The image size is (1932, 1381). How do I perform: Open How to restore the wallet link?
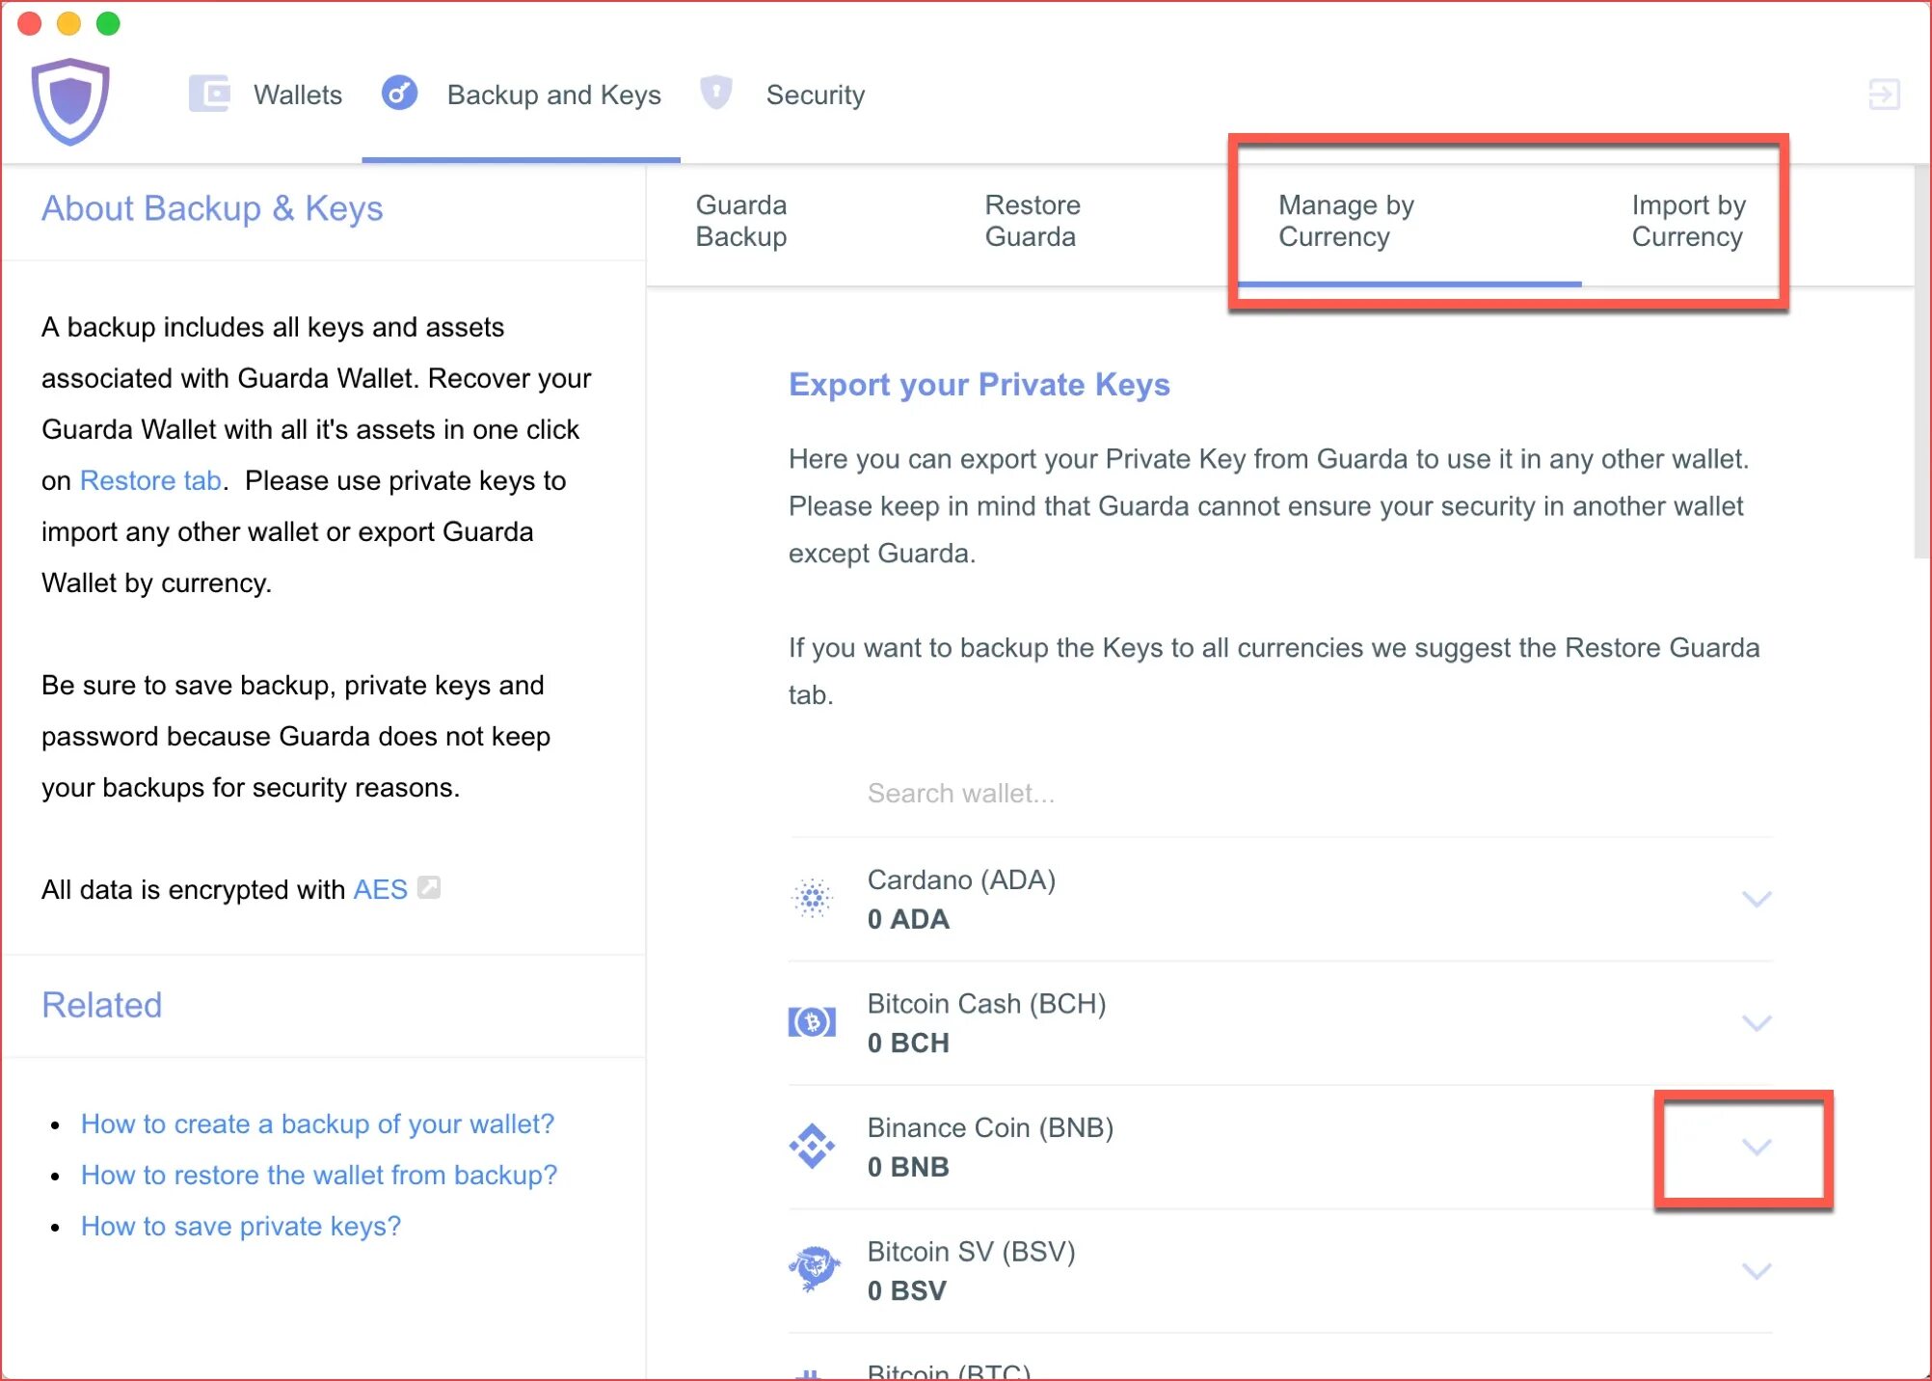point(319,1175)
